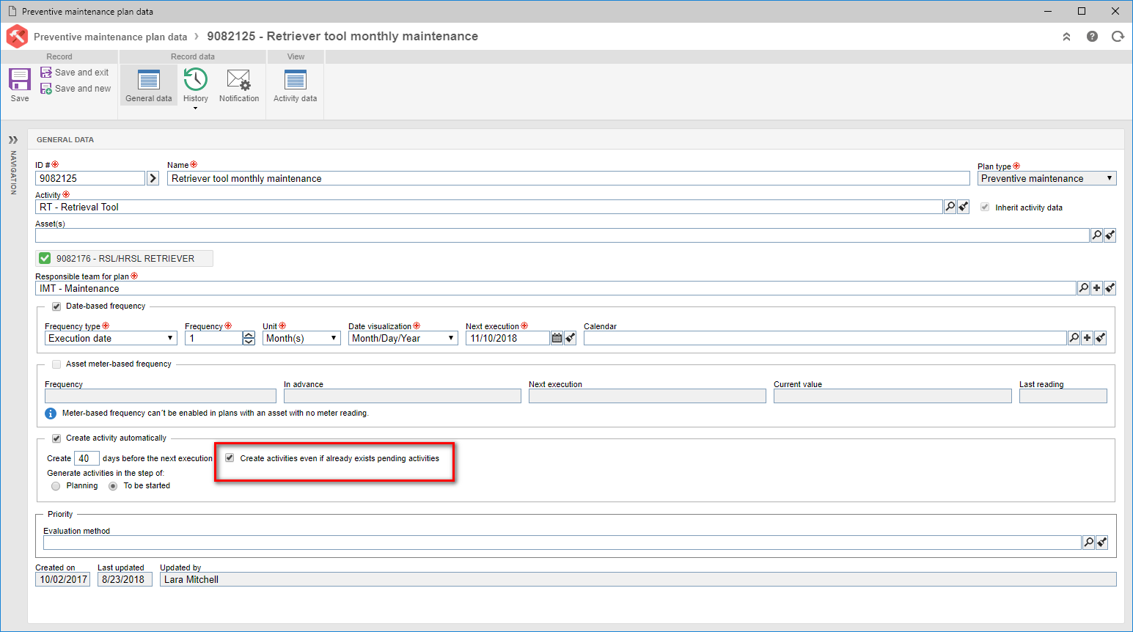Toggle Create activity automatically checkbox

click(x=56, y=438)
